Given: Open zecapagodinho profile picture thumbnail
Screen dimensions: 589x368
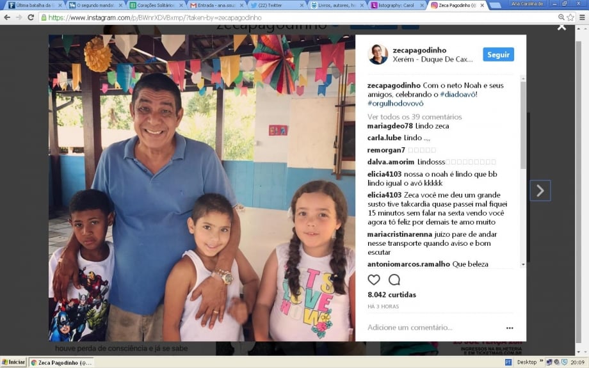Looking at the screenshot, I should (x=378, y=54).
